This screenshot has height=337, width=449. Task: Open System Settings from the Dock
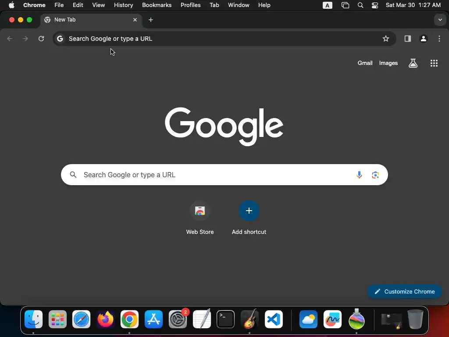[x=178, y=319]
